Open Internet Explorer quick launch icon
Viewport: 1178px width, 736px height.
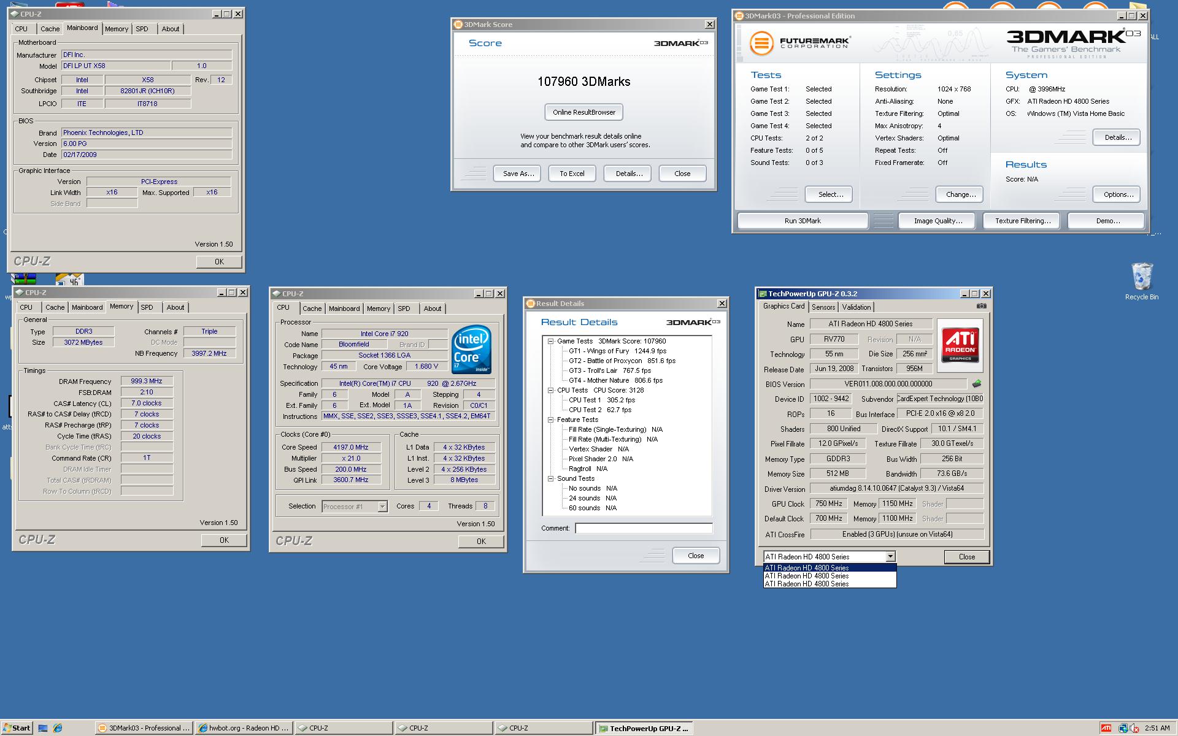pyautogui.click(x=58, y=728)
